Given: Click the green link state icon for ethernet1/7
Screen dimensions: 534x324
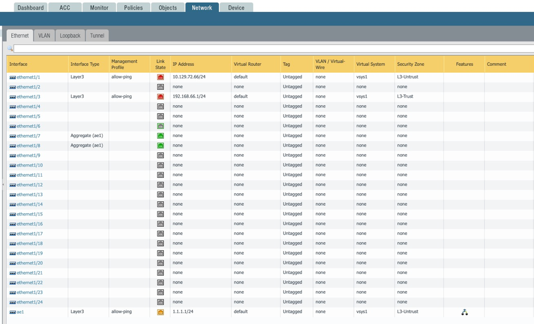Looking at the screenshot, I should (x=160, y=136).
